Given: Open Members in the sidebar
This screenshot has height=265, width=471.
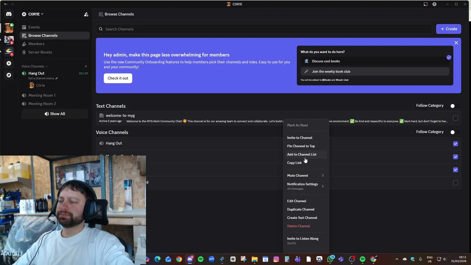Looking at the screenshot, I should click(55, 44).
